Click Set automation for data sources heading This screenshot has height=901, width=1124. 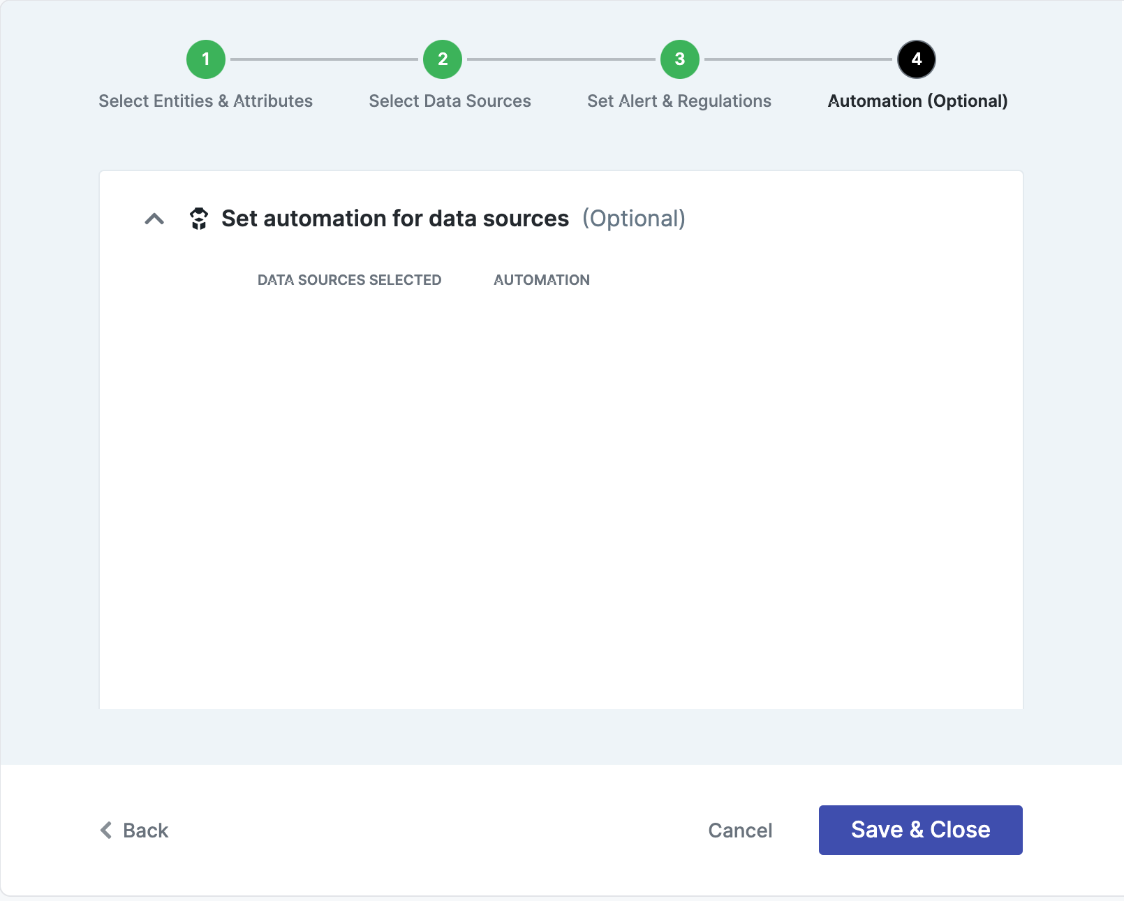pos(395,219)
